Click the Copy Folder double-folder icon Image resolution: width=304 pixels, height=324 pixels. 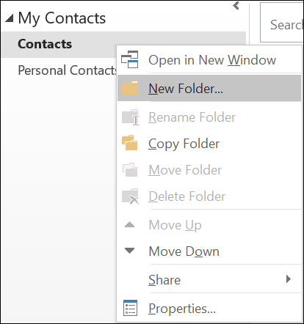click(130, 142)
